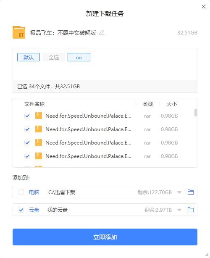Click the 剩余:2.97TB free space text
The width and height of the screenshot is (210, 258).
pyautogui.click(x=158, y=210)
